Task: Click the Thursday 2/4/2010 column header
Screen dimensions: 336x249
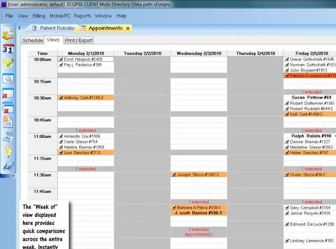Action: point(255,53)
